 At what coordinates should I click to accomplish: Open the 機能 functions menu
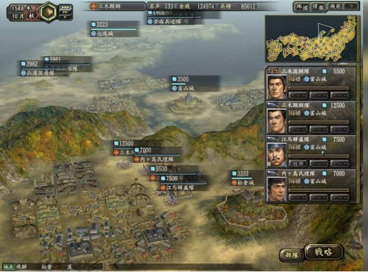coord(335,6)
